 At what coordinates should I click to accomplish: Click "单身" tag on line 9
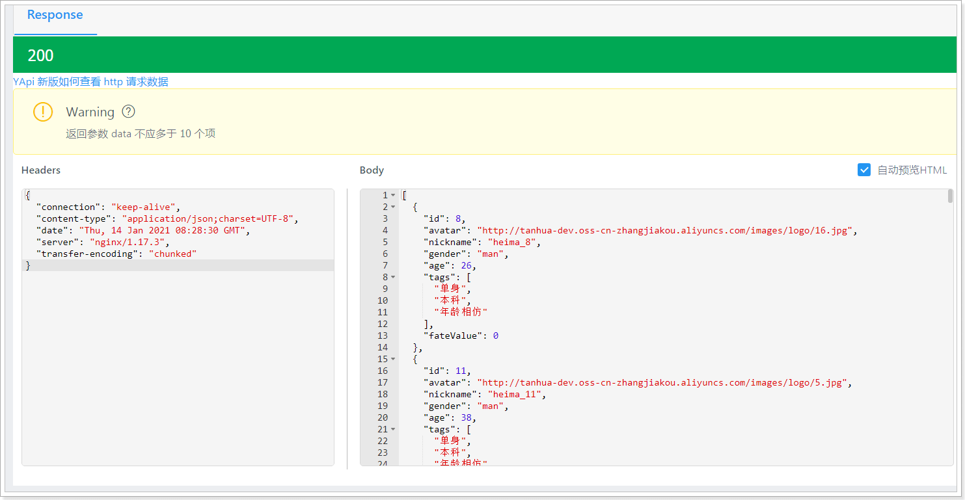(x=450, y=289)
